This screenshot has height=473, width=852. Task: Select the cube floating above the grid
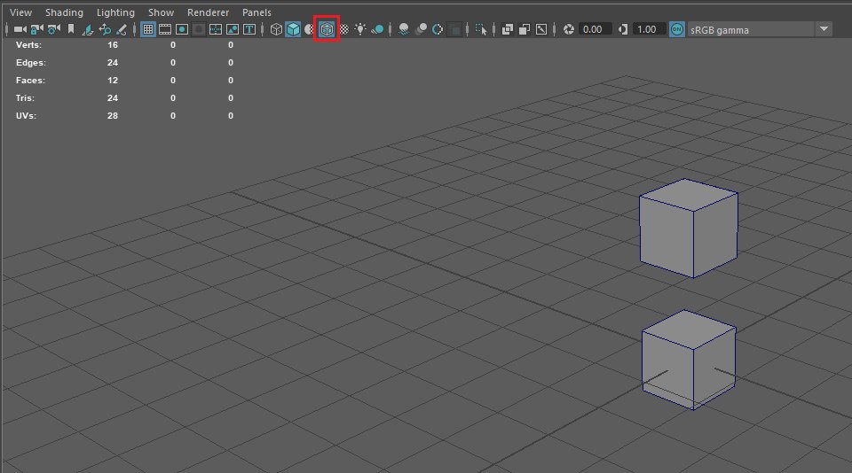[x=689, y=229]
